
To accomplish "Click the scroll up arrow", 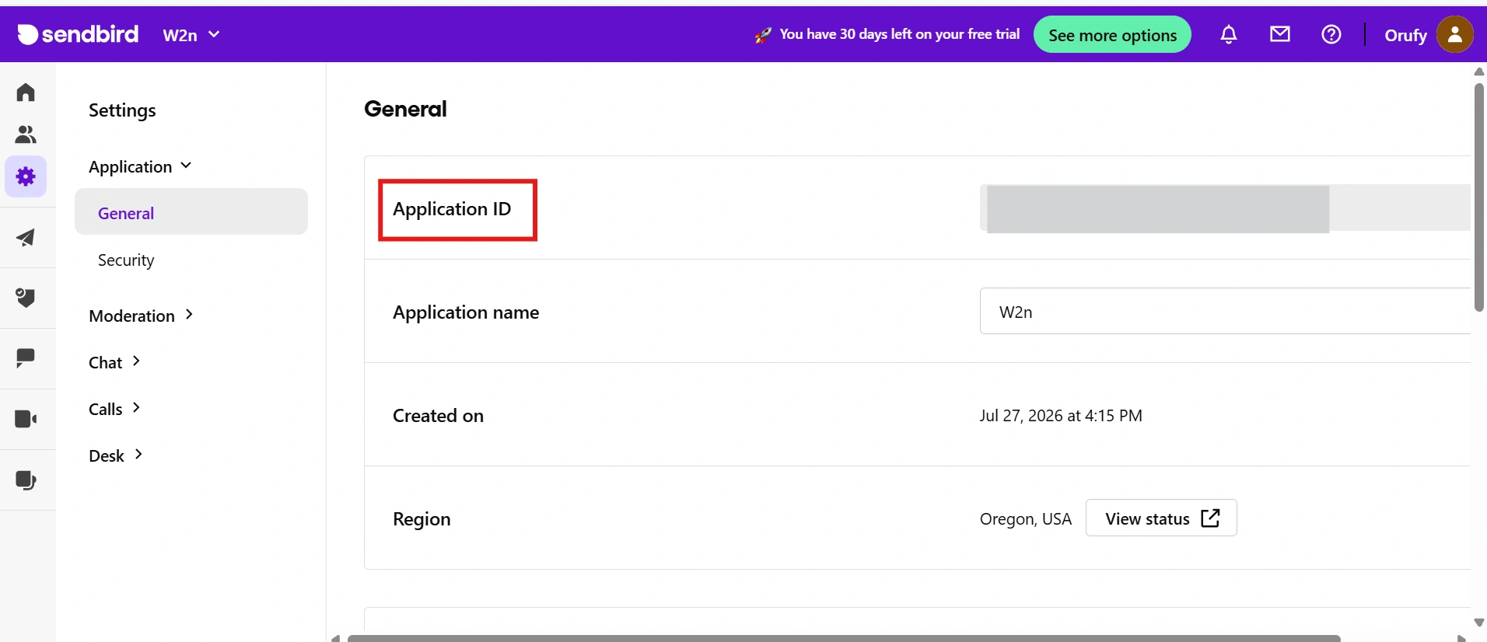I will [x=1479, y=72].
